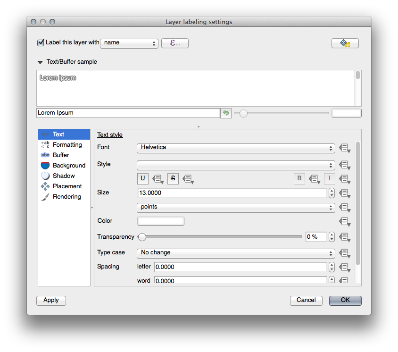Viewport: 398px width, 352px height.
Task: Click data defined override icon for Font
Action: tap(344, 148)
